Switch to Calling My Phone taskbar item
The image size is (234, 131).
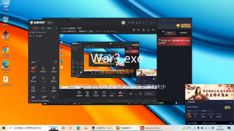point(152,128)
